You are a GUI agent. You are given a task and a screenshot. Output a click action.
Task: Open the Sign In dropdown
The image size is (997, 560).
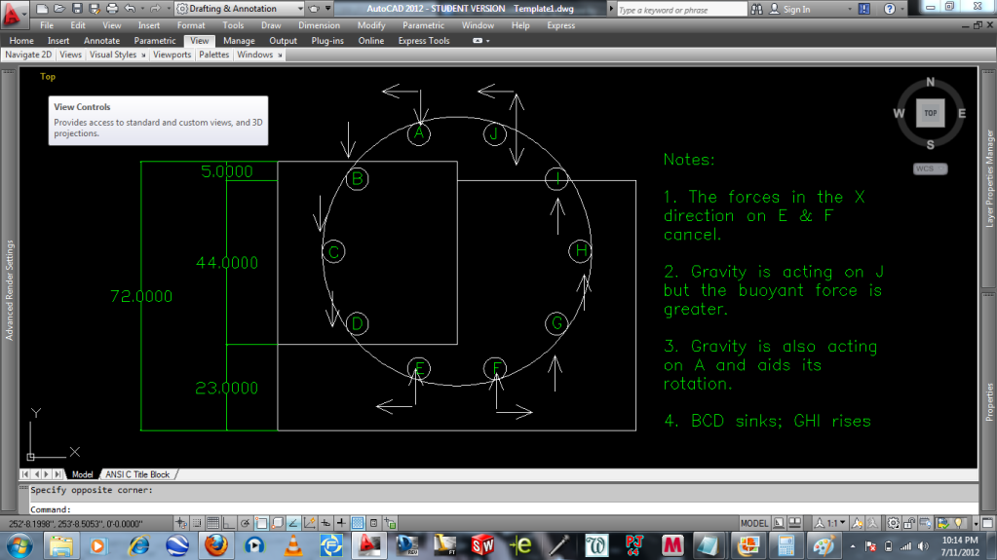click(850, 9)
